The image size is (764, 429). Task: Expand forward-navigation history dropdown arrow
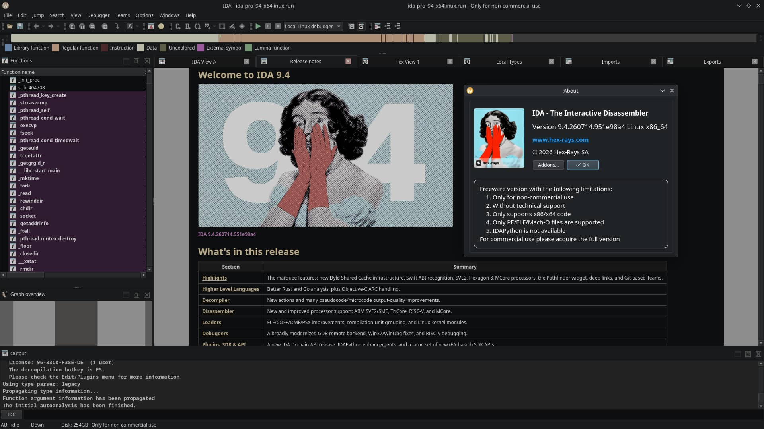(x=58, y=26)
